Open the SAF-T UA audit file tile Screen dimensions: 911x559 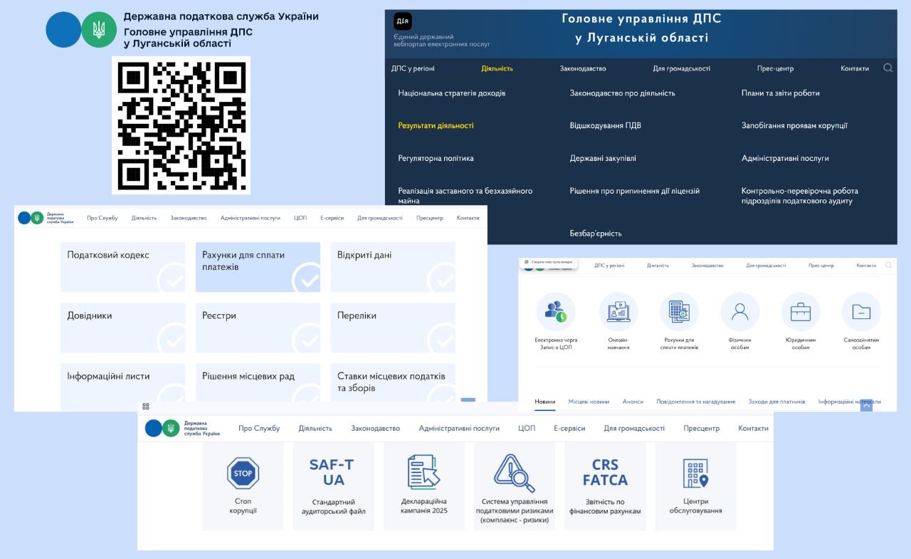click(332, 487)
